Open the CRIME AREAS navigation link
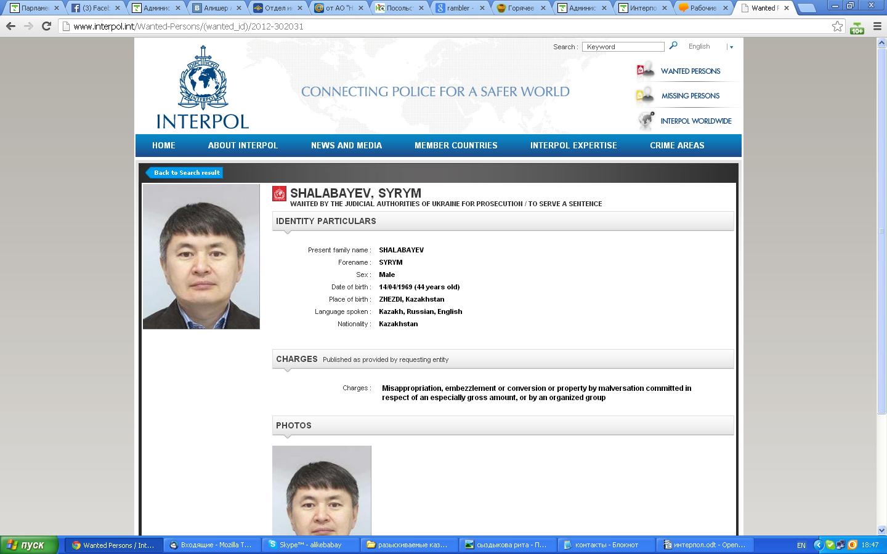887x554 pixels. pos(676,145)
